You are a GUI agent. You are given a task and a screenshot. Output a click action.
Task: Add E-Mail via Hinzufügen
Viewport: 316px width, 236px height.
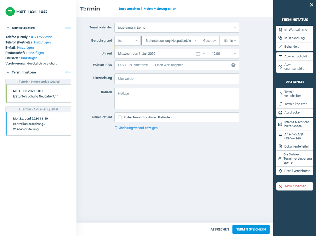[25, 47]
